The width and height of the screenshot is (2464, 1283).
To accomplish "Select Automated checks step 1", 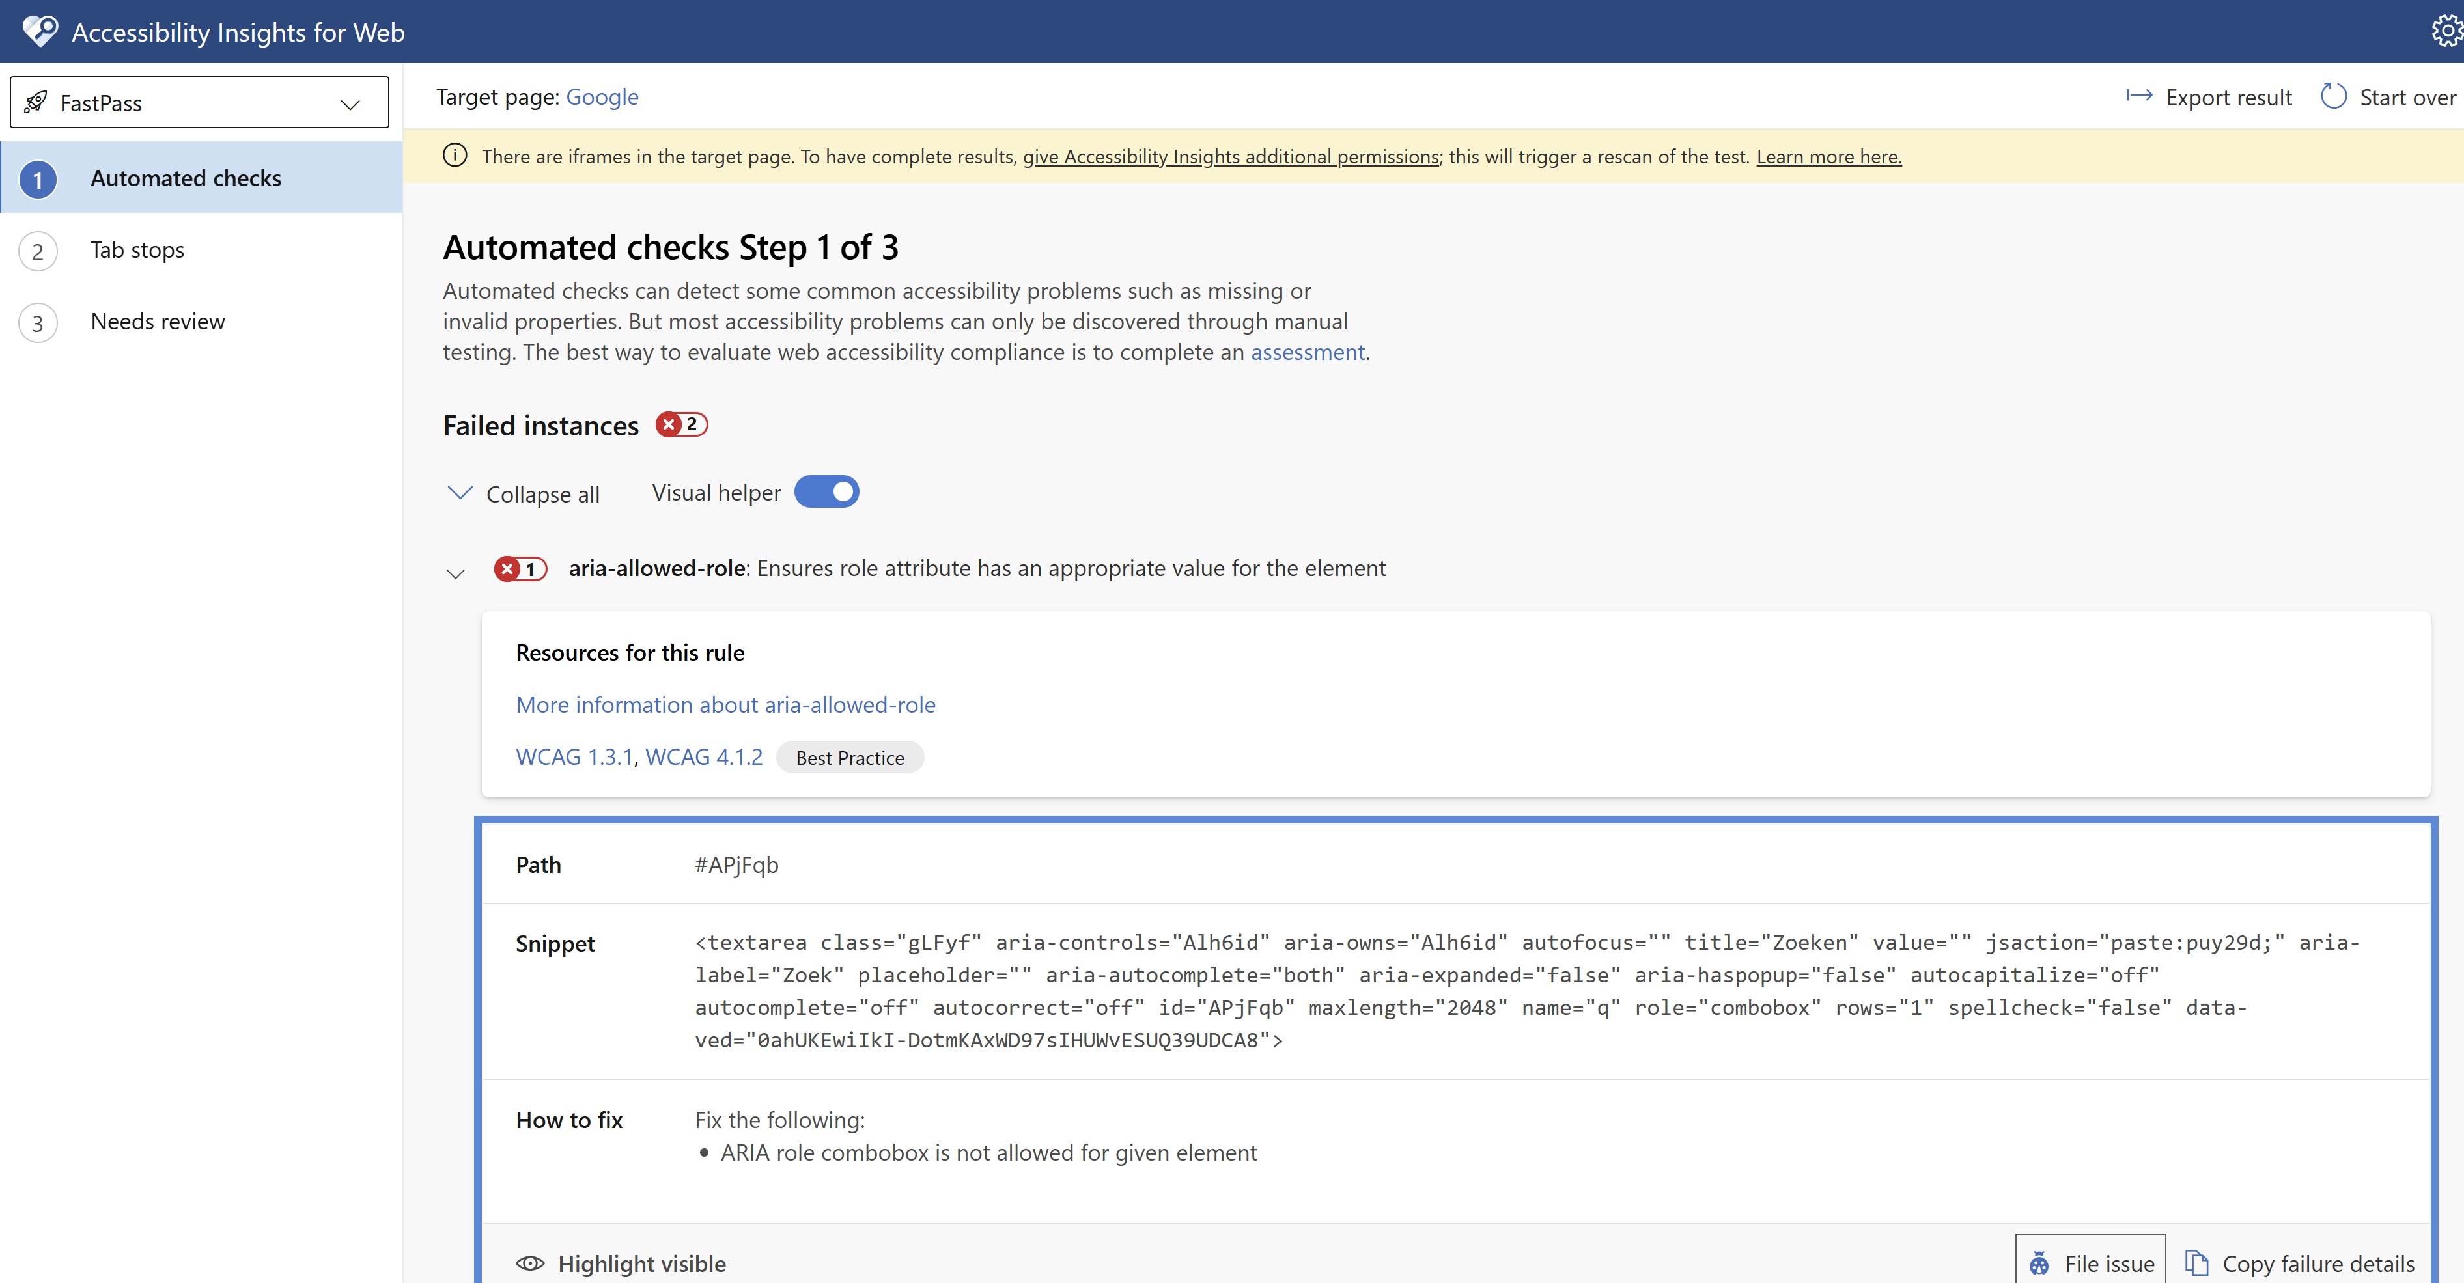I will coord(201,178).
